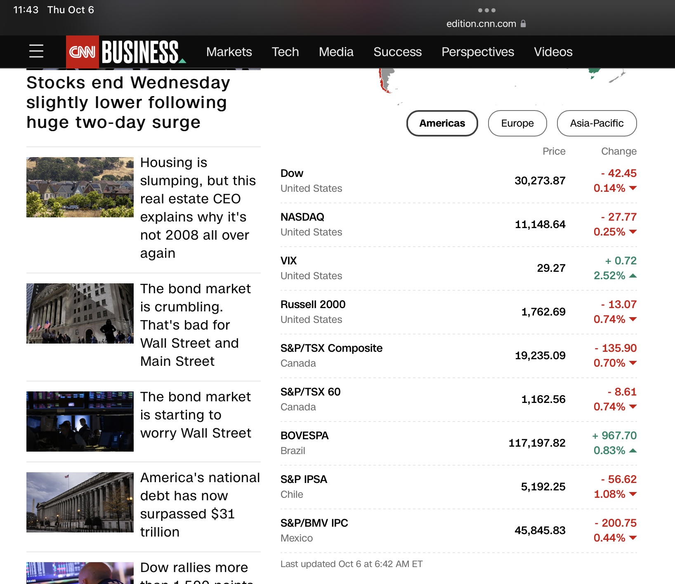The width and height of the screenshot is (675, 584).
Task: Click the NASDAQ price 11,148.64
Action: 540,224
